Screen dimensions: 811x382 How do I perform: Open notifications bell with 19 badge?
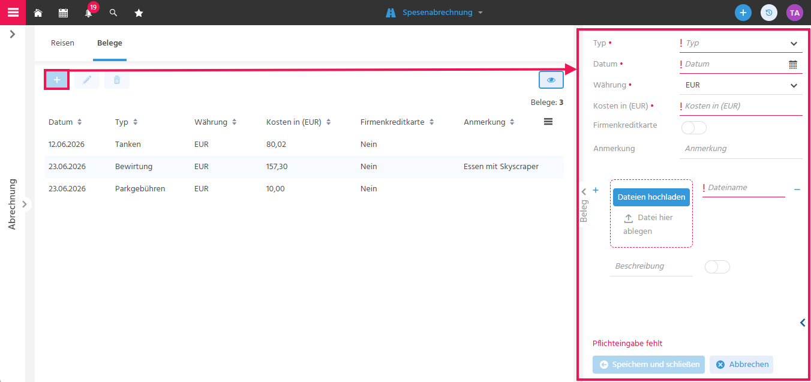[x=89, y=12]
